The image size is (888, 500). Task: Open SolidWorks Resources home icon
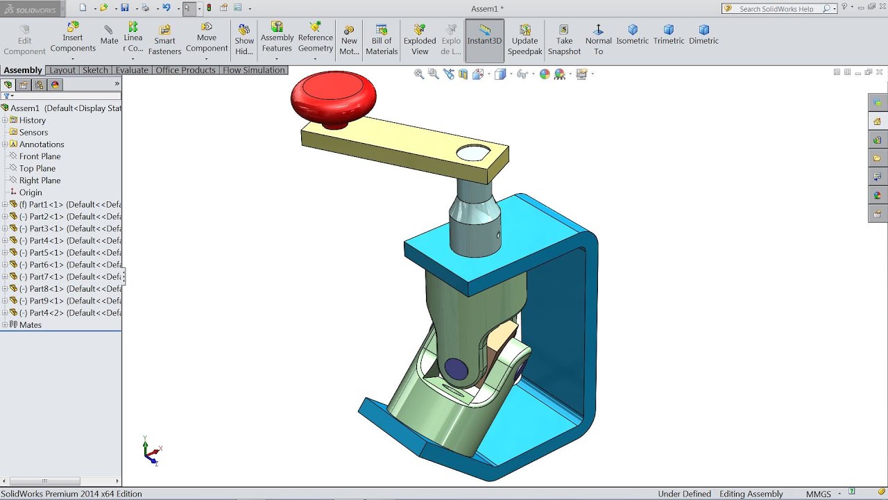click(878, 121)
